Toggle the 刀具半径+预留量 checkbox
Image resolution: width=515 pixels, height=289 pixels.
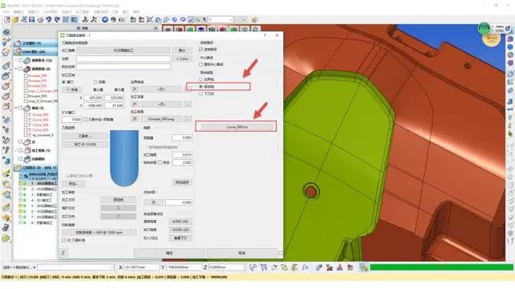(x=85, y=120)
